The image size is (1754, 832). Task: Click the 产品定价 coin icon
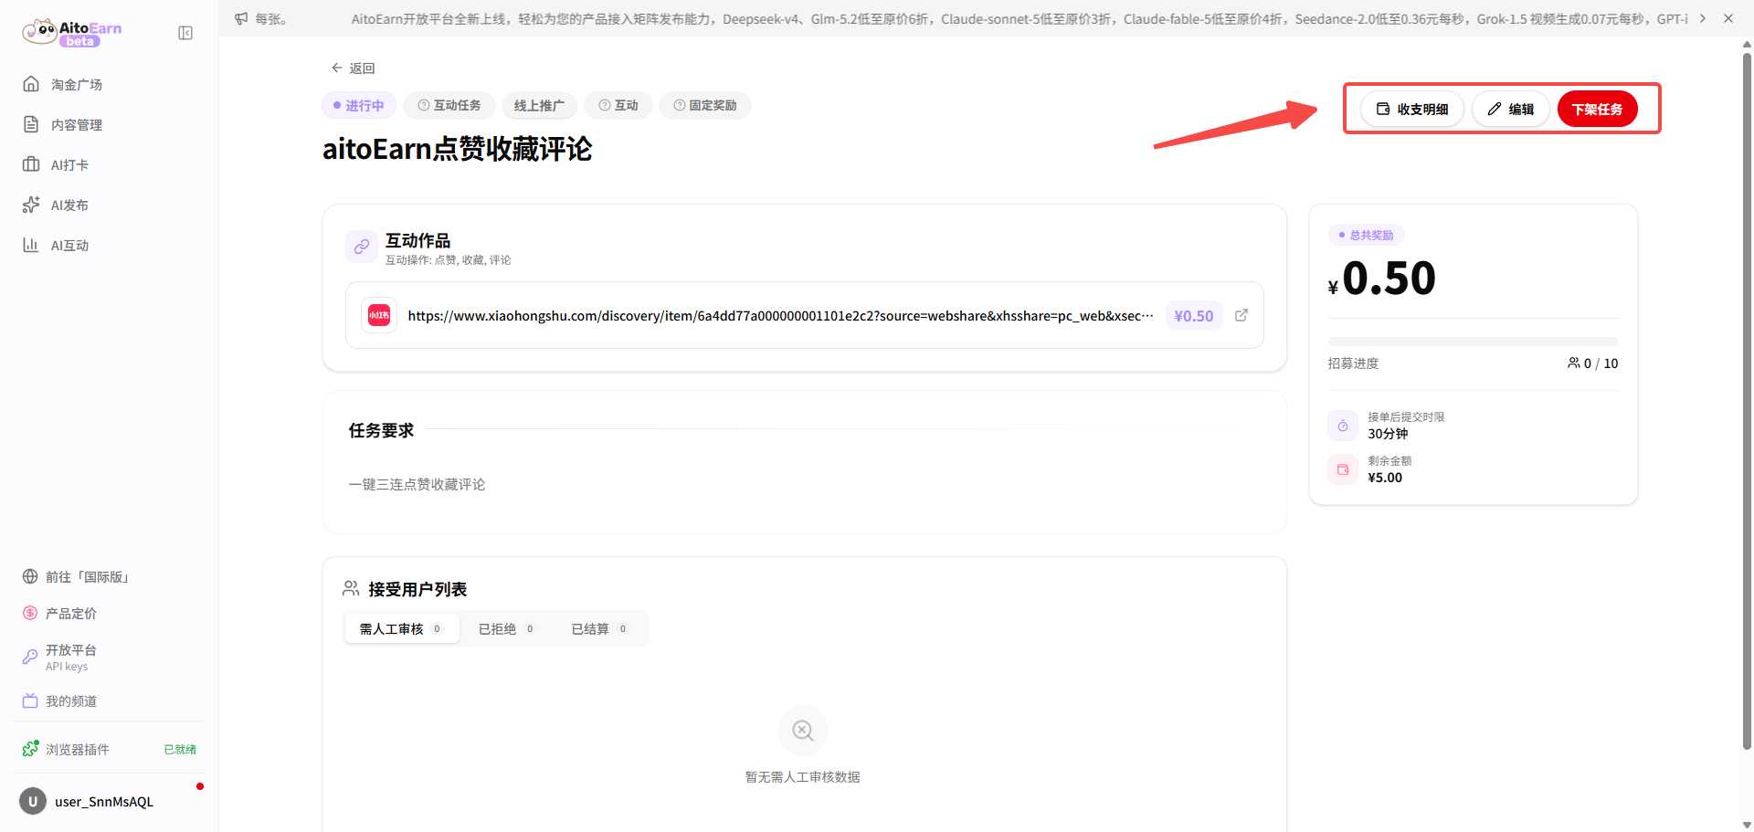click(x=30, y=613)
